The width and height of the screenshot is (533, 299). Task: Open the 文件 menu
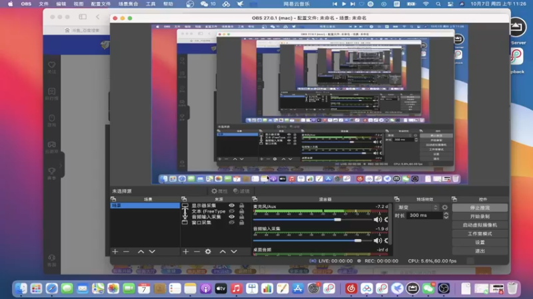tap(43, 4)
